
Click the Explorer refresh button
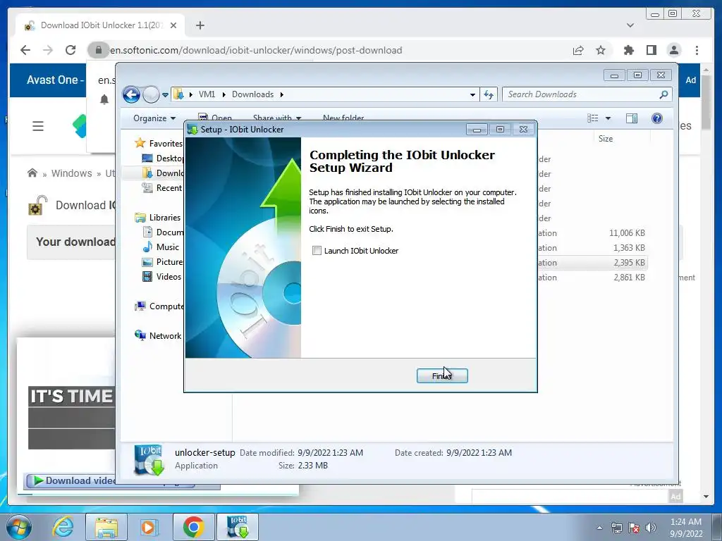click(489, 95)
